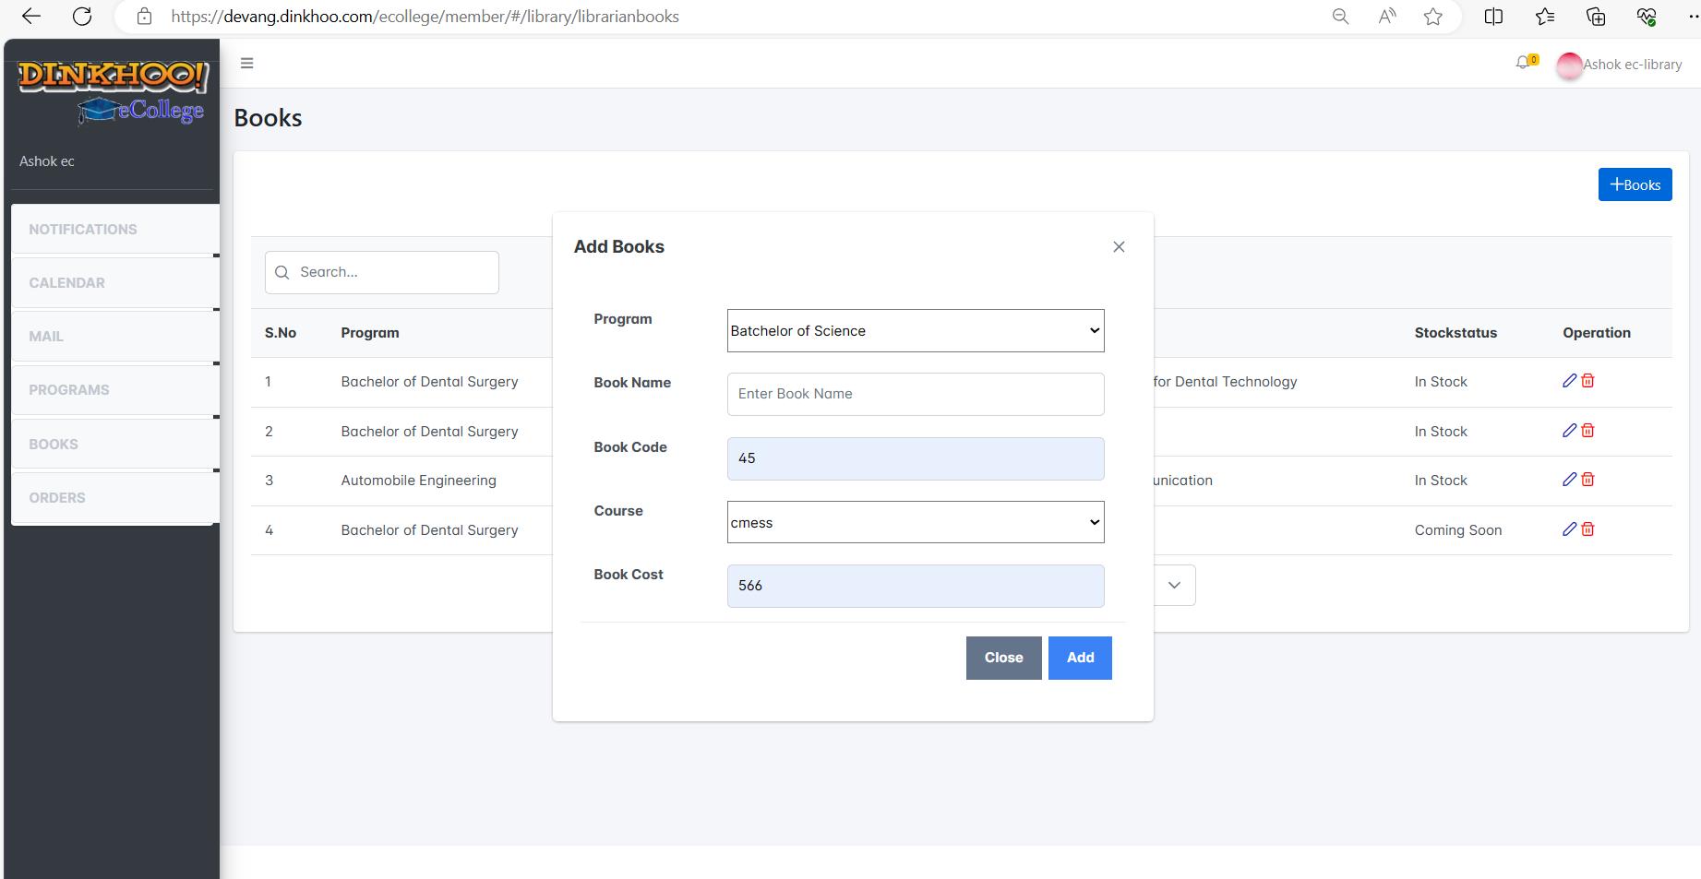
Task: Toggle sidebar with hamburger icon
Action: tap(246, 64)
